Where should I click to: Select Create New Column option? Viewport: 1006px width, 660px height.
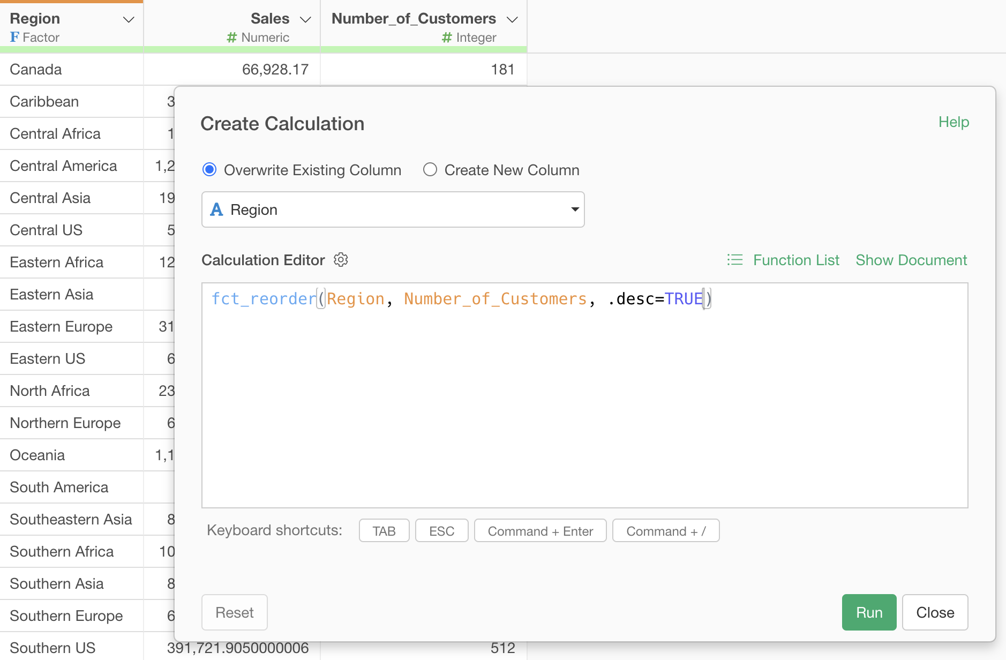[430, 170]
